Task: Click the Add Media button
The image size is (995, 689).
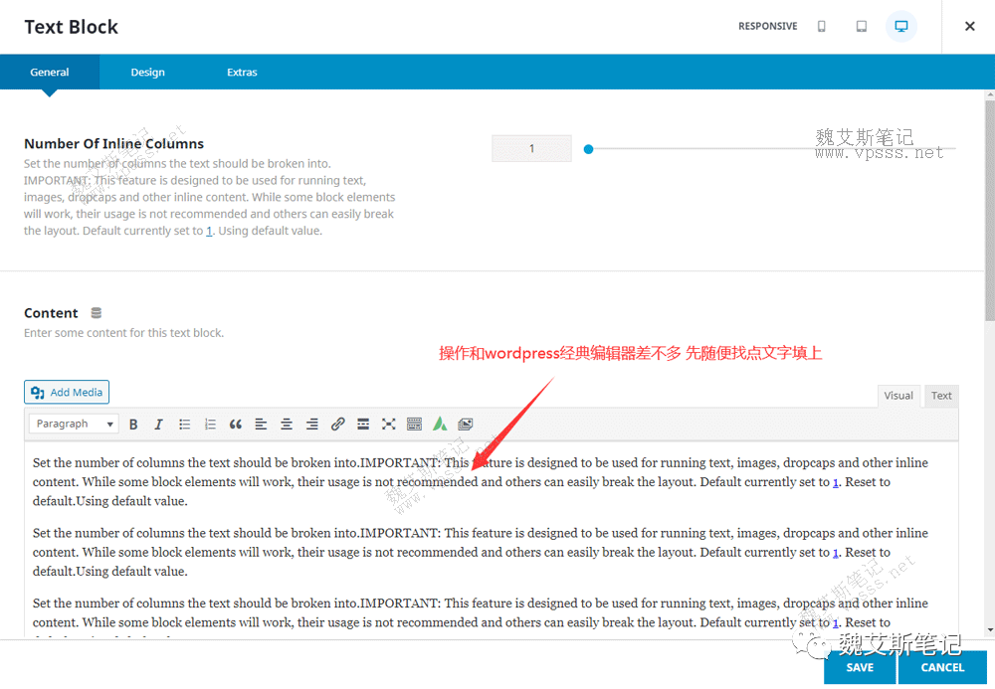Action: pos(67,392)
